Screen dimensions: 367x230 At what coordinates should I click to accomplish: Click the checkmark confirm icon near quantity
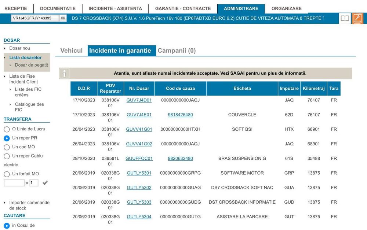click(45, 183)
